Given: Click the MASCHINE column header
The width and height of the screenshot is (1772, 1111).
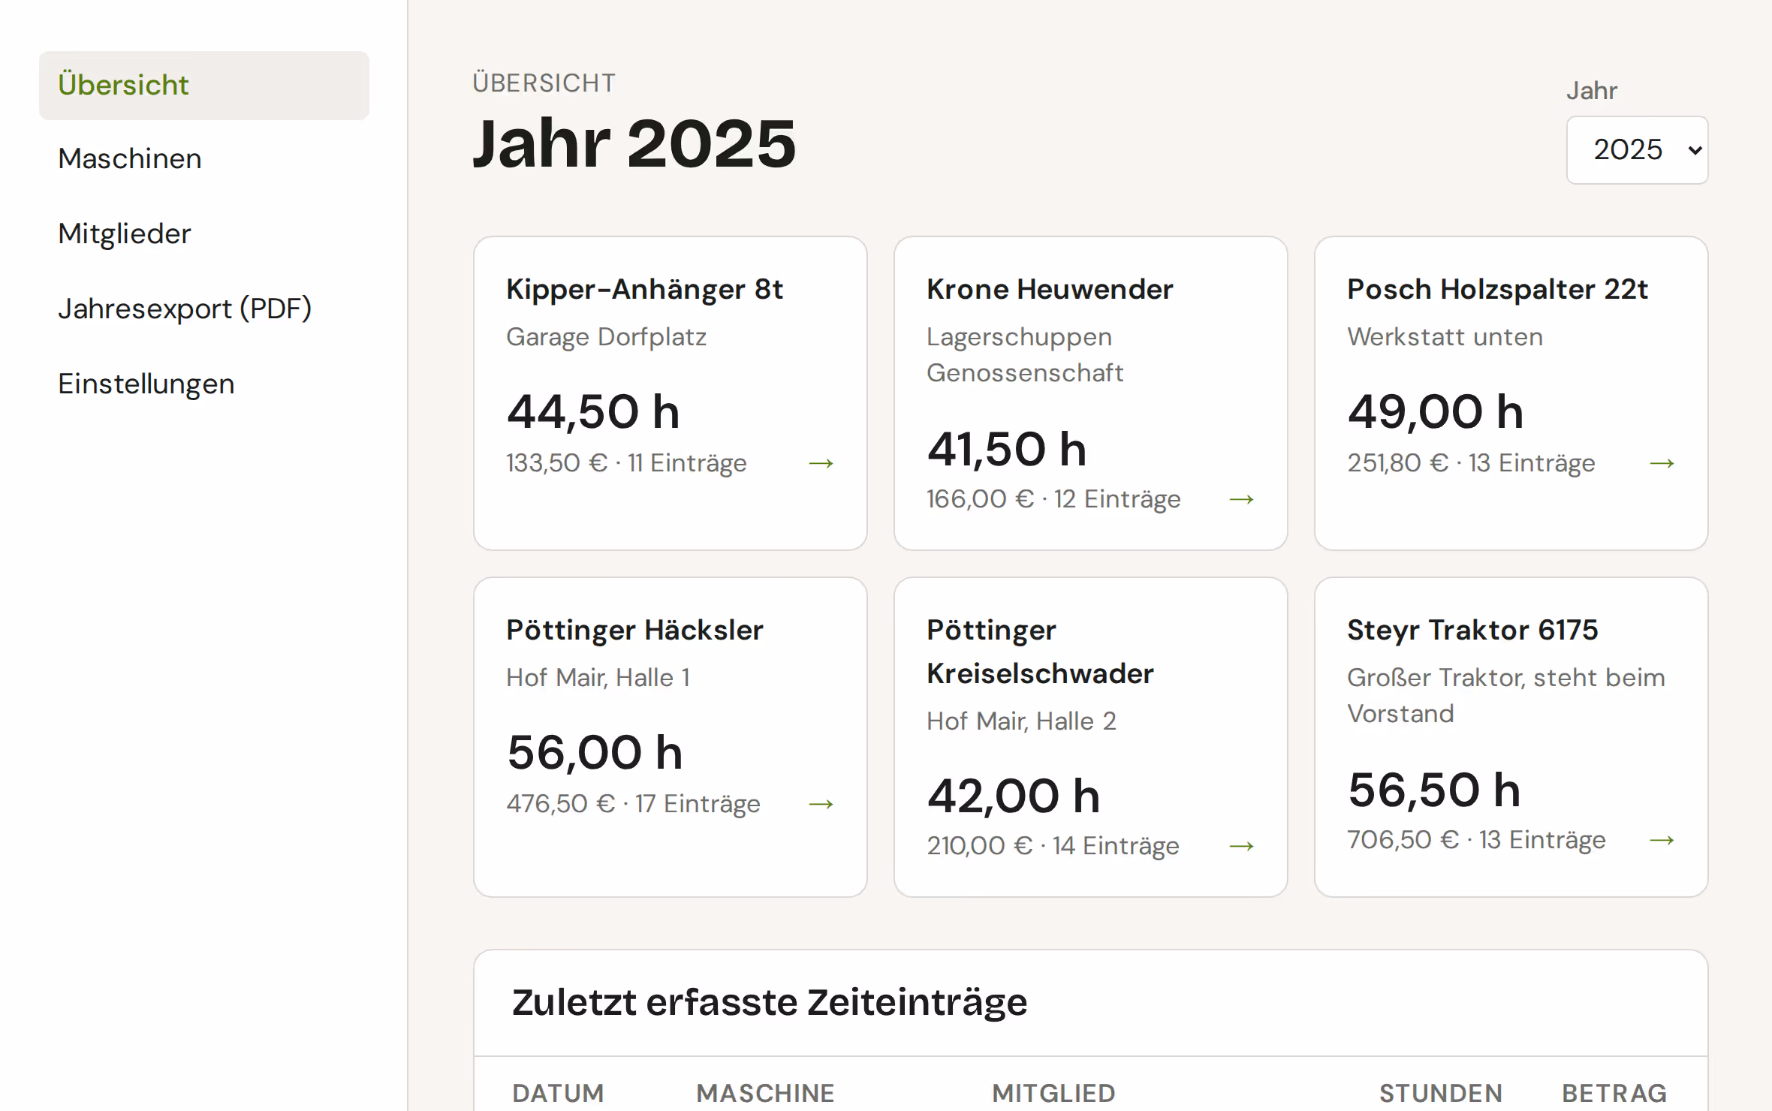Looking at the screenshot, I should click(765, 1094).
